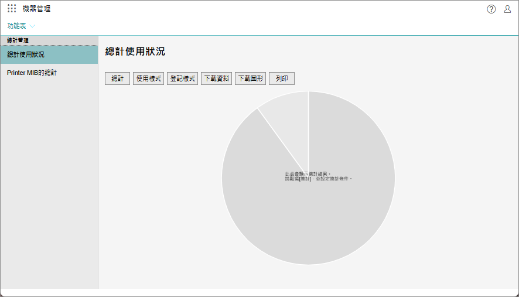Expand the 功能表 chevron arrow
Viewport: 519px width, 297px height.
[32, 26]
